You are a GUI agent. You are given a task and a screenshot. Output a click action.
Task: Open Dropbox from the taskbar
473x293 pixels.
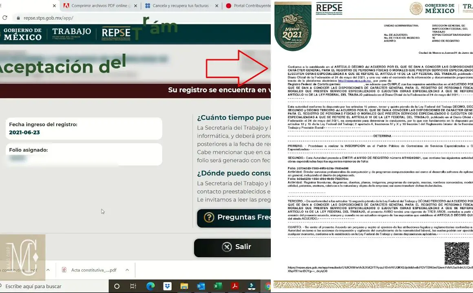(167, 286)
